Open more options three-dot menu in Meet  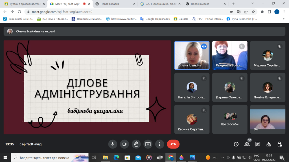click(x=160, y=144)
